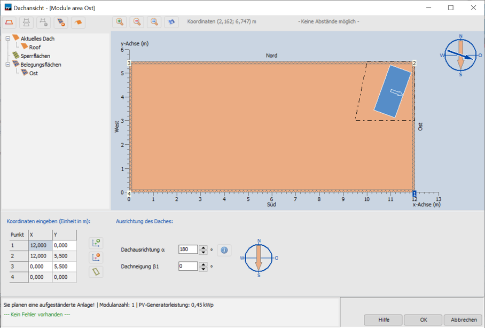Select the Roof item in the tree
The height and width of the screenshot is (328, 485).
(x=35, y=48)
